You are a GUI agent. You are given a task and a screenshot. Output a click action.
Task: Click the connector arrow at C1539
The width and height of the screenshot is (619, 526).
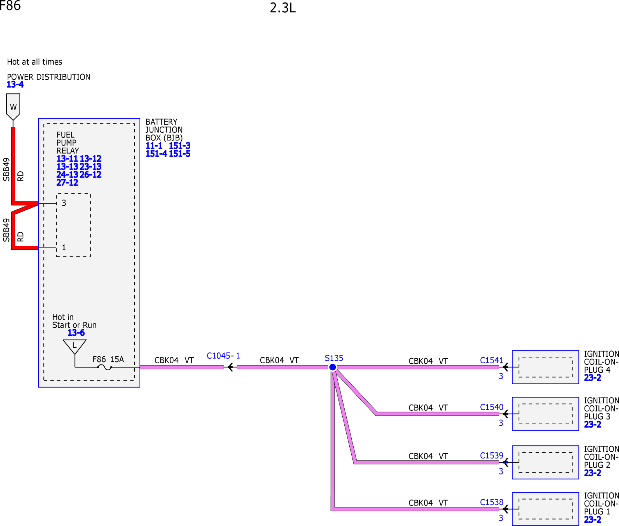[506, 462]
